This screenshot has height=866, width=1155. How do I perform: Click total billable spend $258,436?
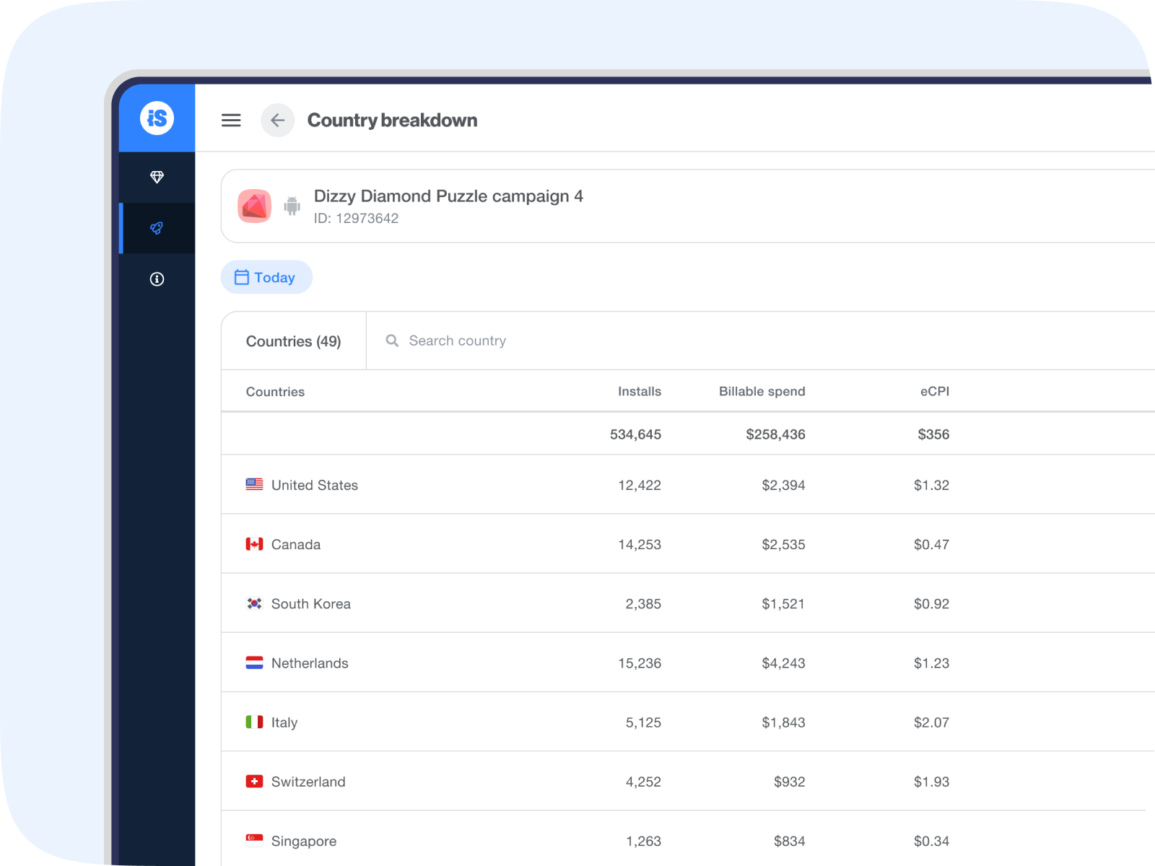(x=775, y=434)
